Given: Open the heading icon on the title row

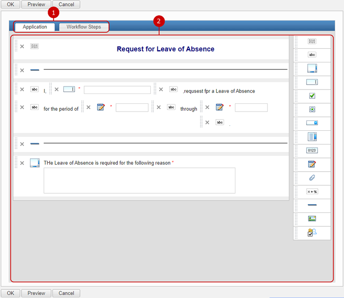Looking at the screenshot, I should [34, 46].
